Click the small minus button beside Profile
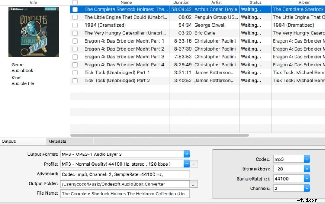Image resolution: width=325 pixels, height=204 pixels. click(194, 164)
